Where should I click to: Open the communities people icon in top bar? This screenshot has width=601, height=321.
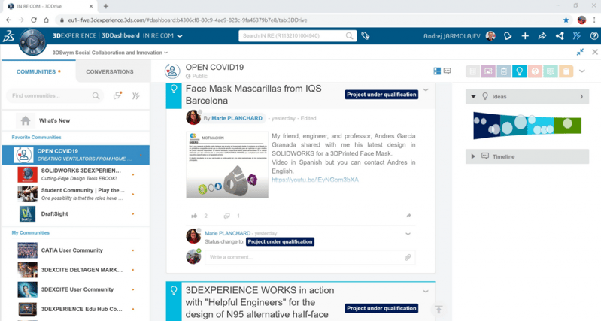(x=576, y=36)
